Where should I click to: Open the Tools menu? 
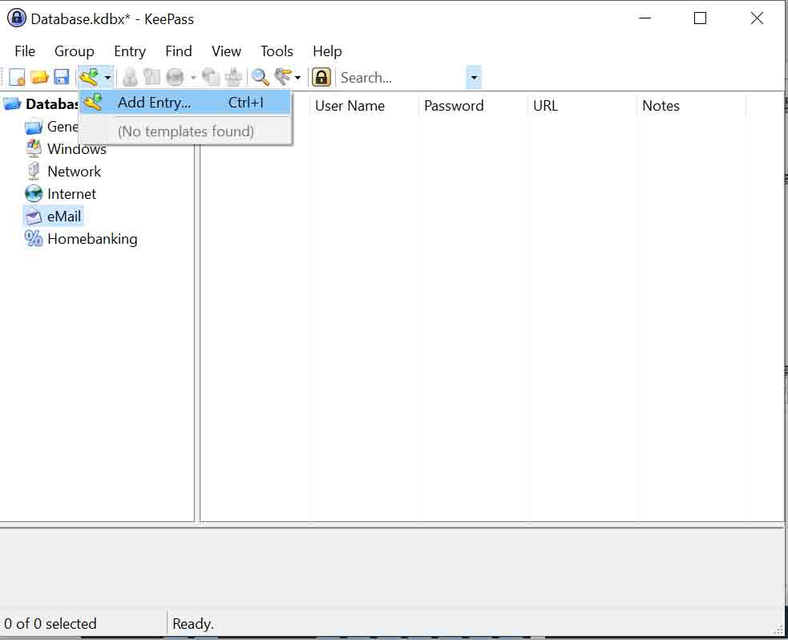277,51
